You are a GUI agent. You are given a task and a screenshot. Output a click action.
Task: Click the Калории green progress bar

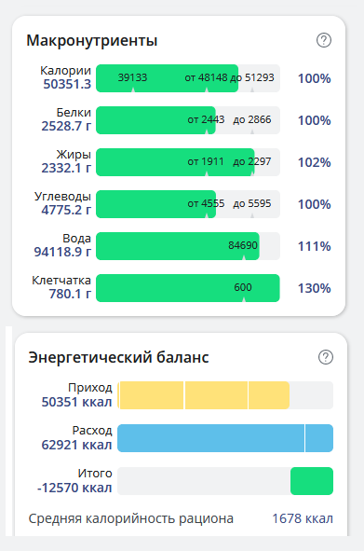(167, 78)
